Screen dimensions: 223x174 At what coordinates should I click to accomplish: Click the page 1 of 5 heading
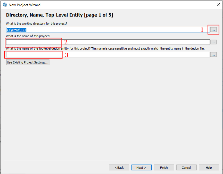pyautogui.click(x=60, y=15)
